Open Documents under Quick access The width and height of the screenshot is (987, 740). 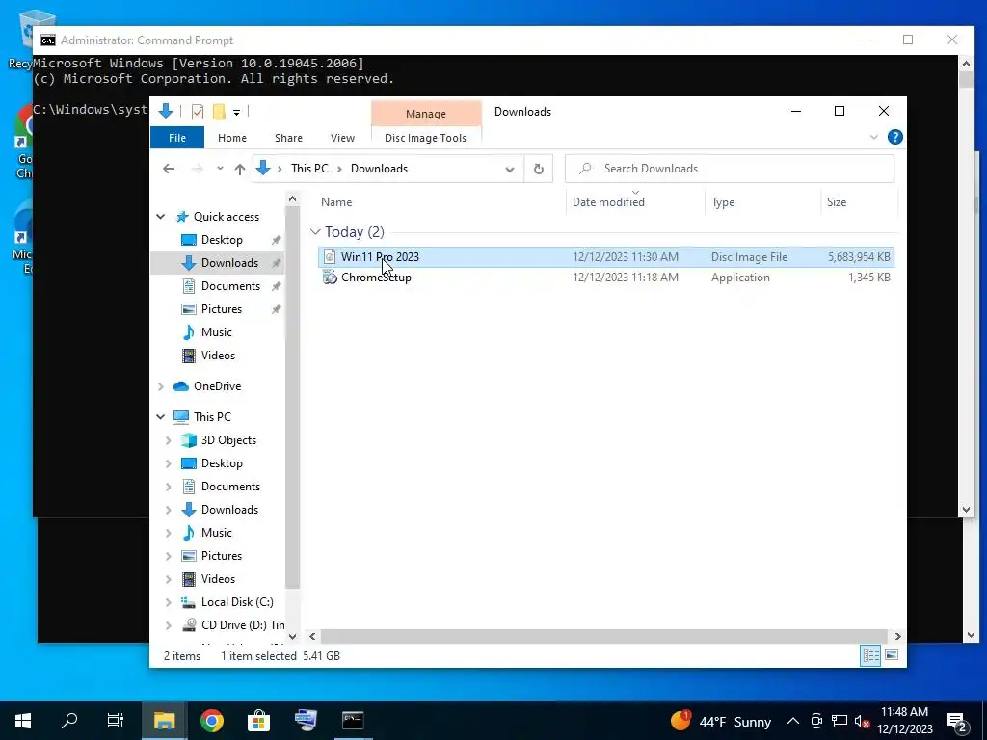coord(230,286)
